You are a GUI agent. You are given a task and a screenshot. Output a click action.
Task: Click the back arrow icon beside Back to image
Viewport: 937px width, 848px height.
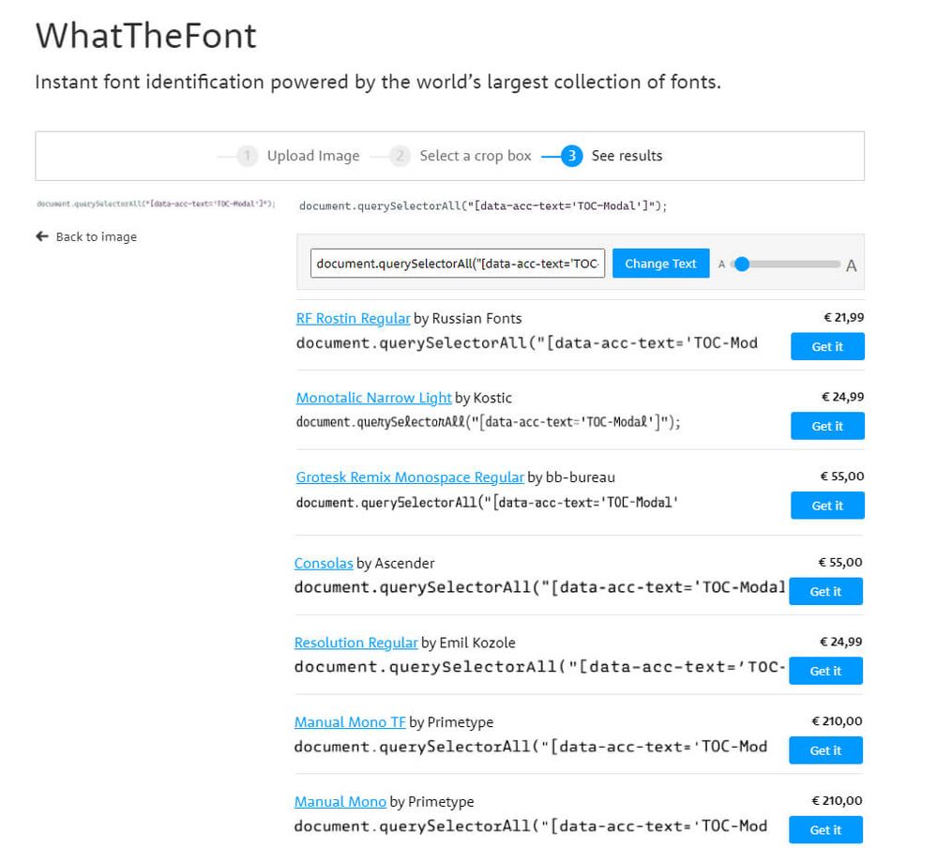(x=41, y=236)
